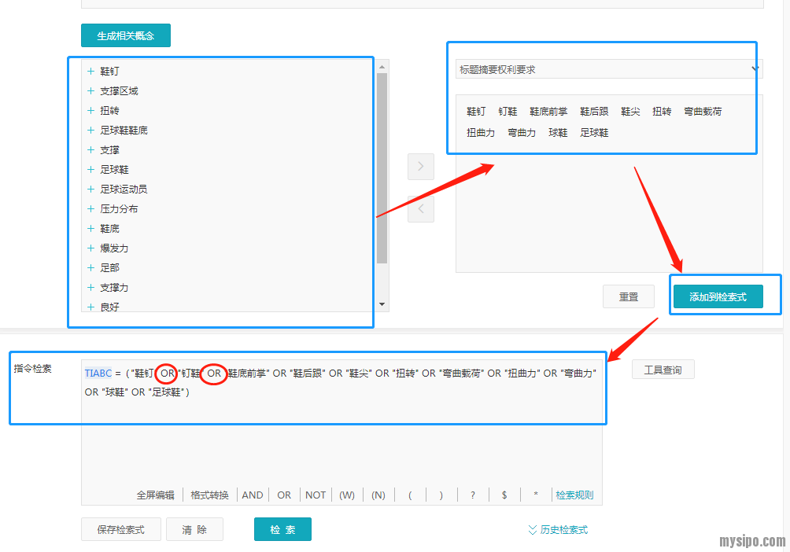This screenshot has height=552, width=790.
Task: Expand 历史检索式 history section
Action: coord(558,530)
